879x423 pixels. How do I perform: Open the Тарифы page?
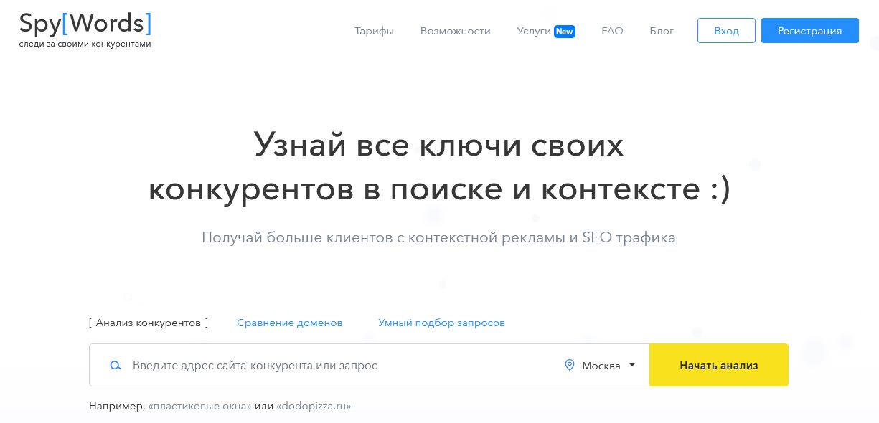[x=374, y=31]
